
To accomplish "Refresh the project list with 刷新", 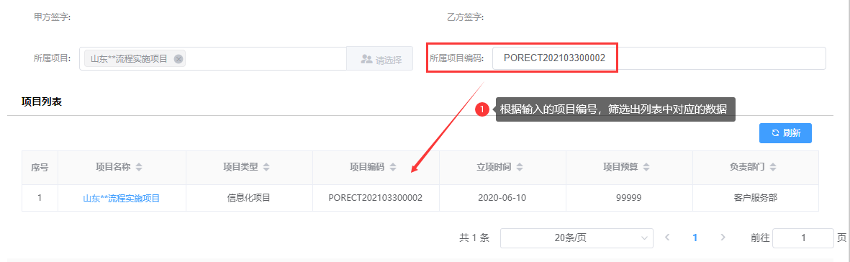I will [x=785, y=133].
